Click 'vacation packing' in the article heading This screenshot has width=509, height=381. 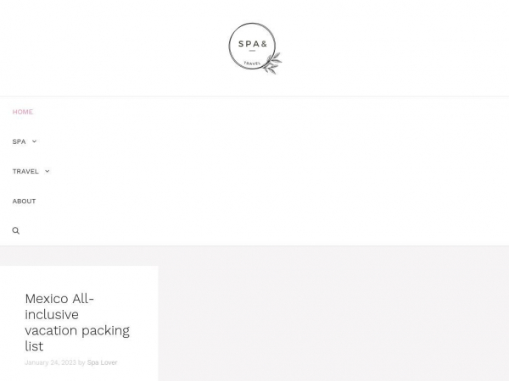[x=77, y=331]
